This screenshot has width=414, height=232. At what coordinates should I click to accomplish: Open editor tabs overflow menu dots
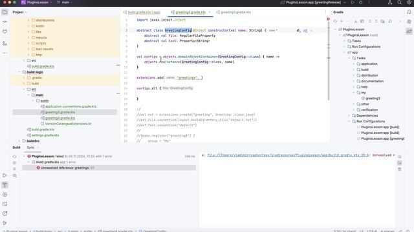tap(325, 12)
